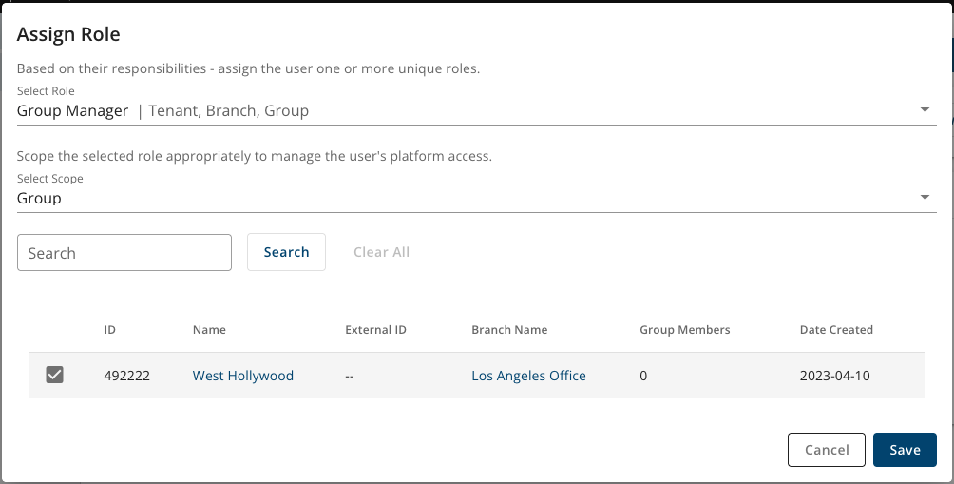954x484 pixels.
Task: Open the West Hollywood group link
Action: 242,376
